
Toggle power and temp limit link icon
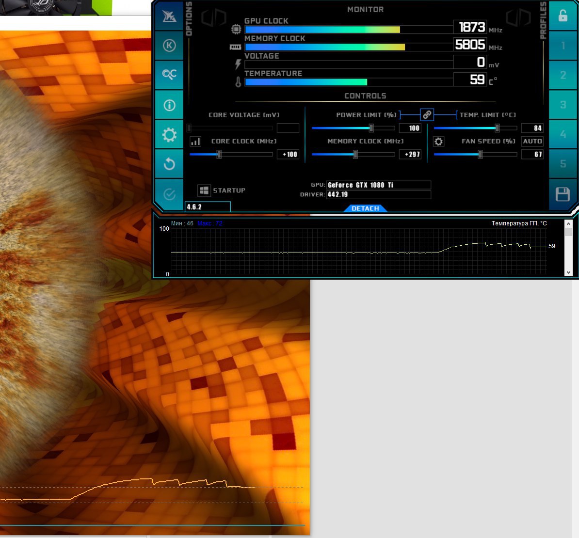427,115
